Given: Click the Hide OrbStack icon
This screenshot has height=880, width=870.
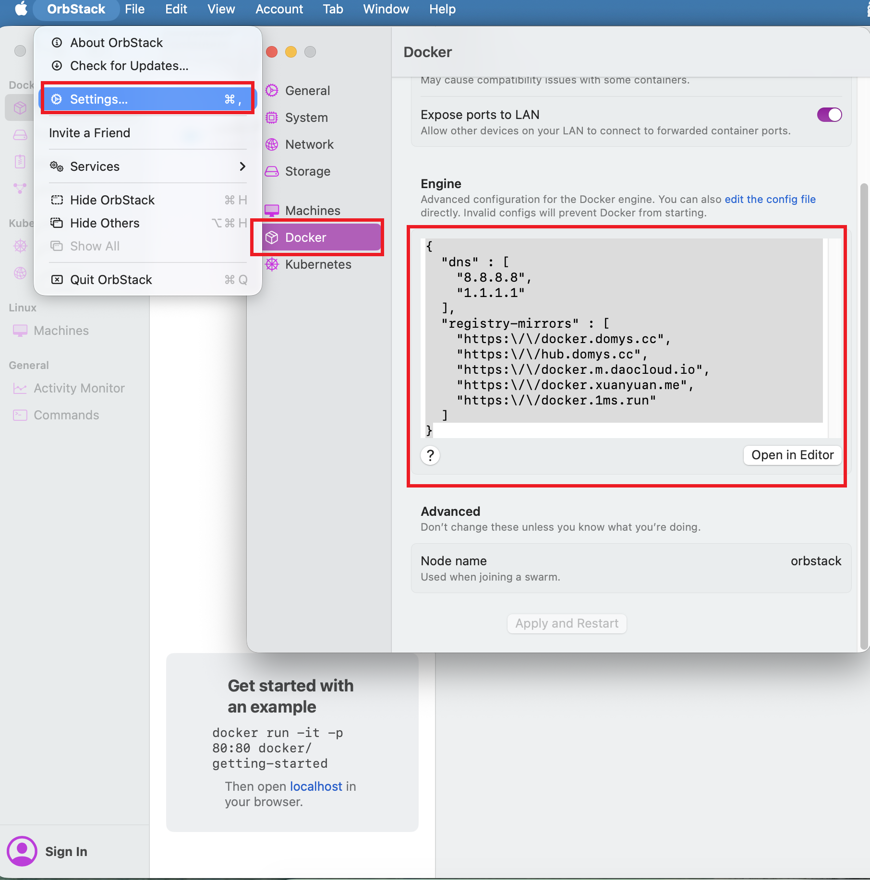Looking at the screenshot, I should pos(57,200).
